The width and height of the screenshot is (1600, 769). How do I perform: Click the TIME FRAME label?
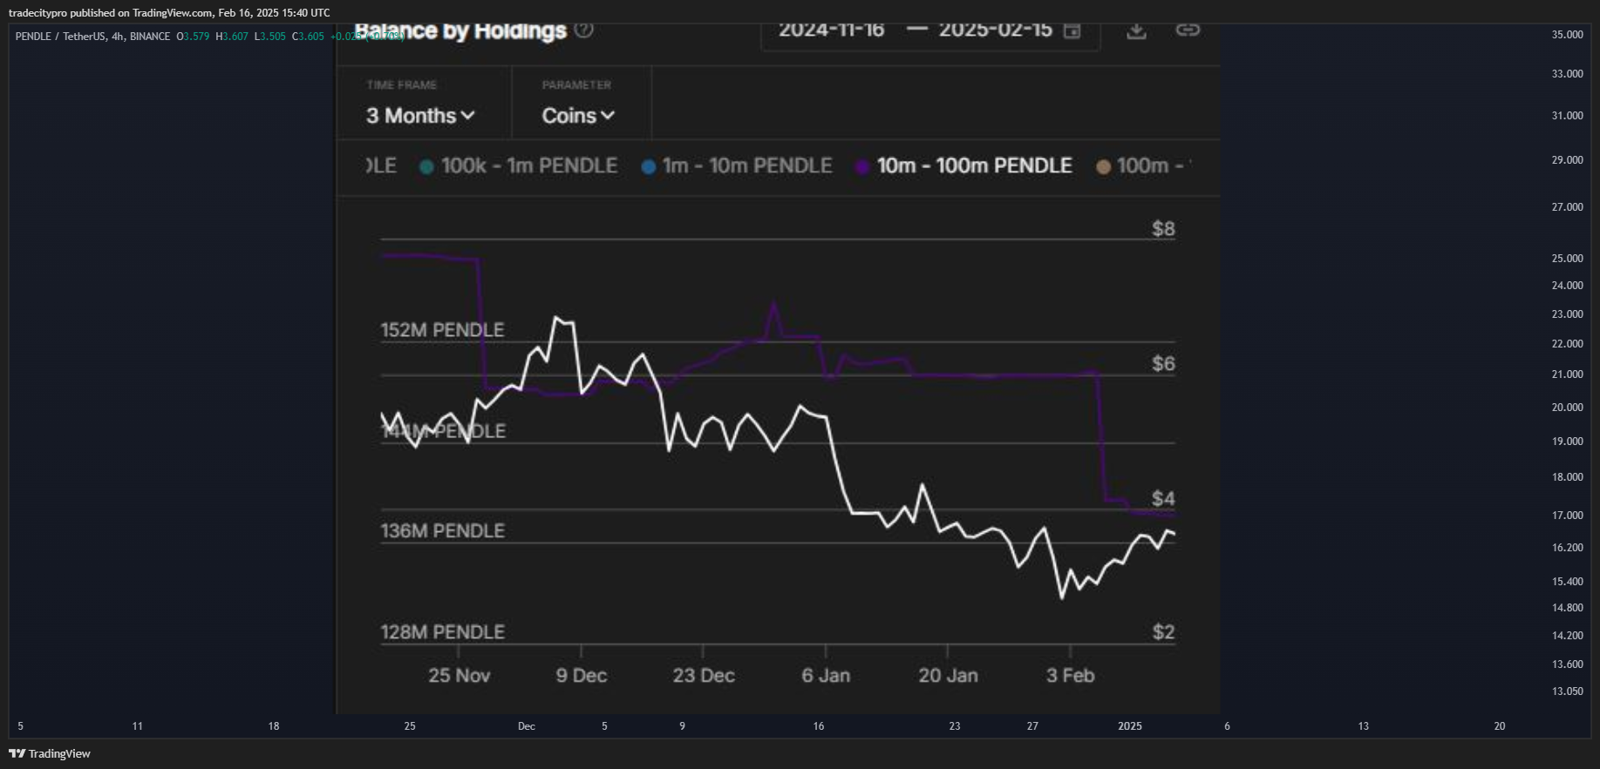coord(402,85)
